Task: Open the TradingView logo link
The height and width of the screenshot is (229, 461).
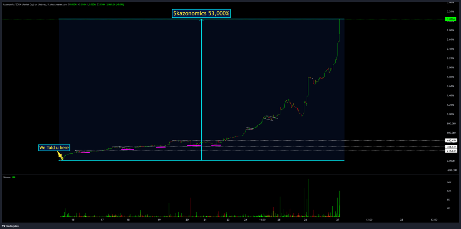Action: pyautogui.click(x=10, y=226)
